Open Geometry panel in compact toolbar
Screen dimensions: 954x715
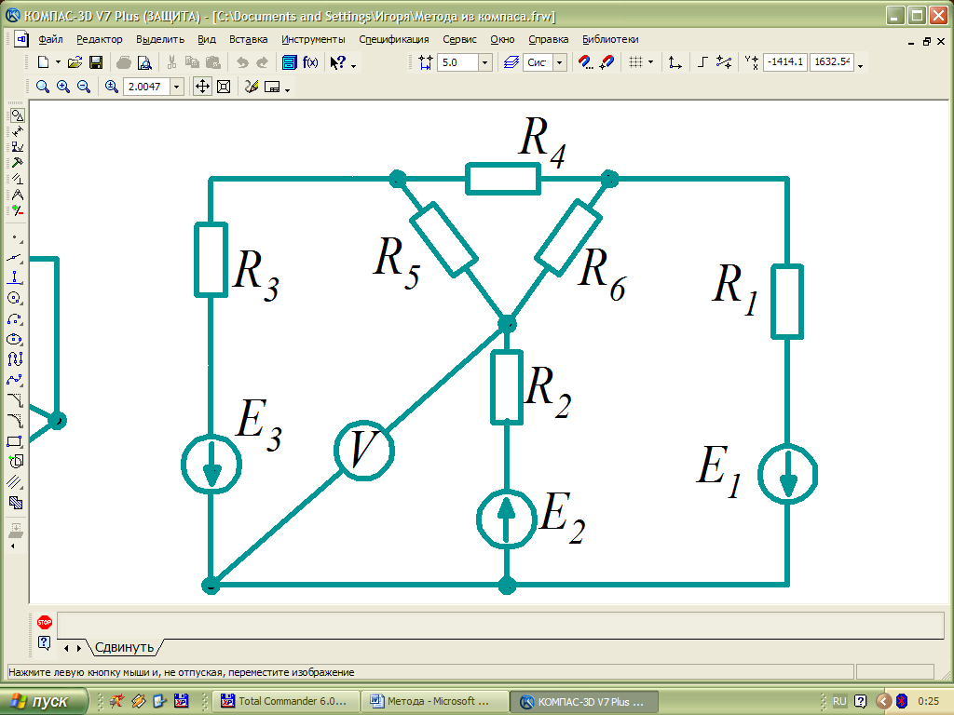click(17, 115)
